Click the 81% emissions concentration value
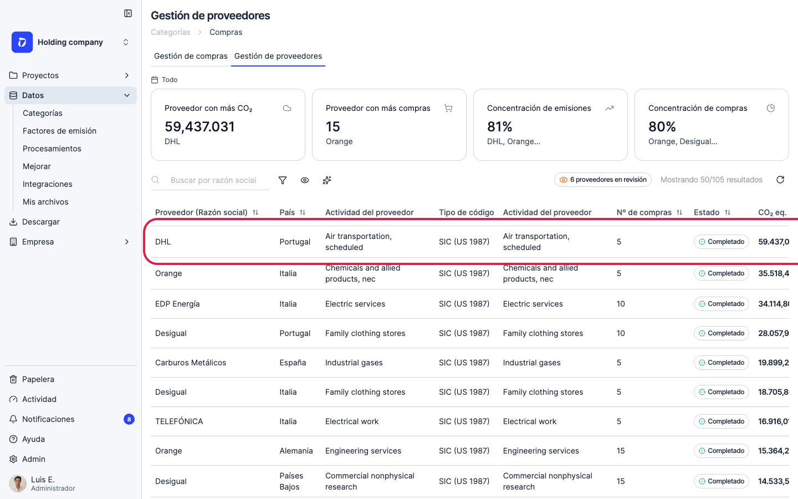 point(500,126)
